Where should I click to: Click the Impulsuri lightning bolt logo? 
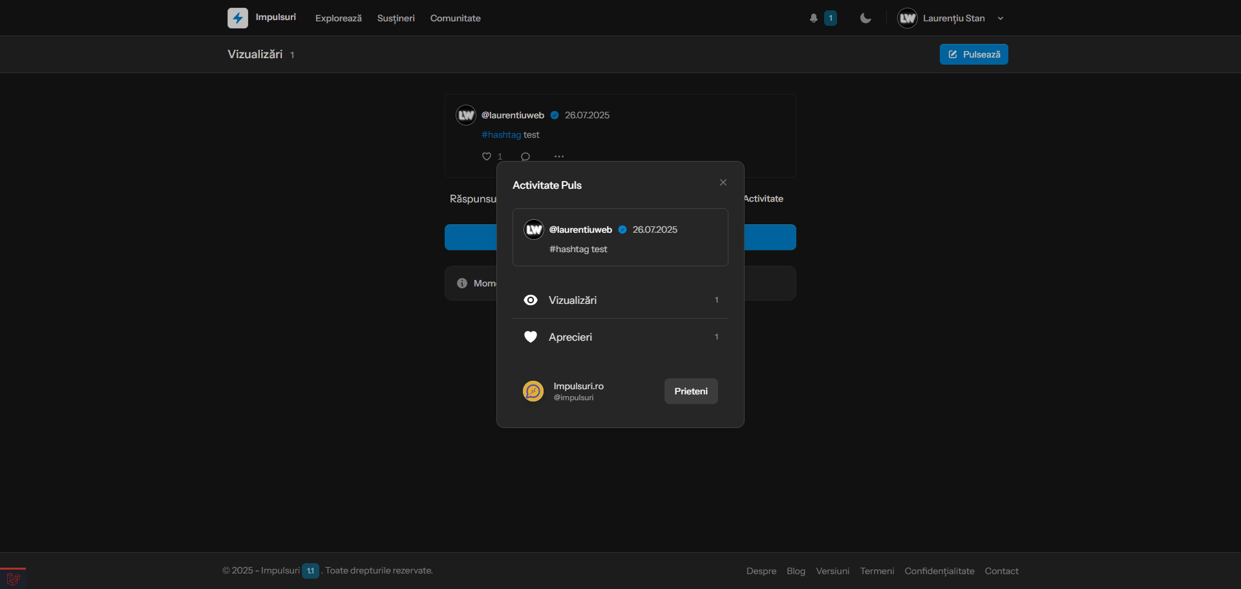(x=237, y=18)
